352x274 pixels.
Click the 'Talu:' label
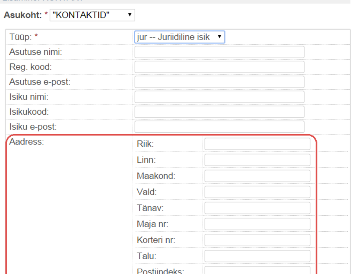(146, 256)
